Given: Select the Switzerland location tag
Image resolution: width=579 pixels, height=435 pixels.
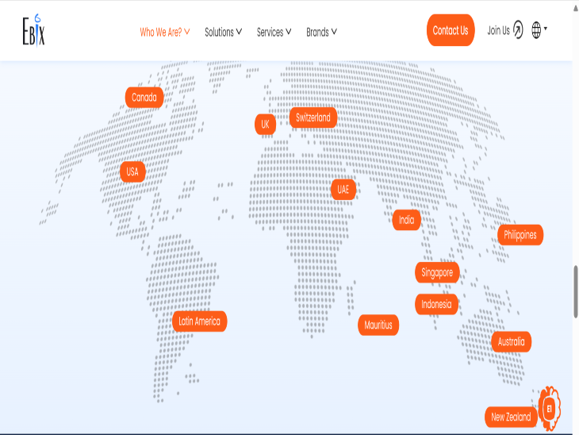Looking at the screenshot, I should pyautogui.click(x=313, y=117).
